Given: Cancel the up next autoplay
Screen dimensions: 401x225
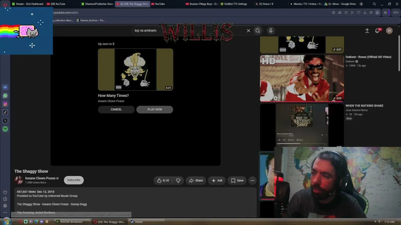Looking at the screenshot, I should pyautogui.click(x=116, y=109).
